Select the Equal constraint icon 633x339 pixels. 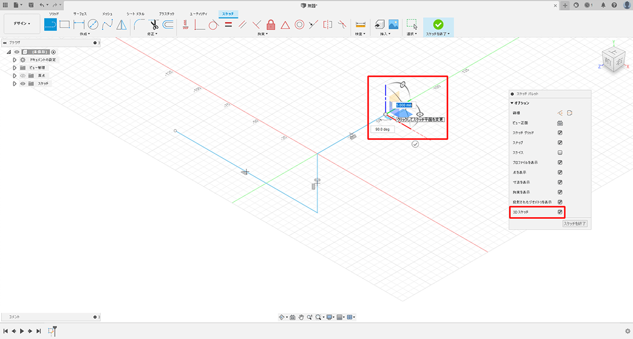[x=228, y=24]
